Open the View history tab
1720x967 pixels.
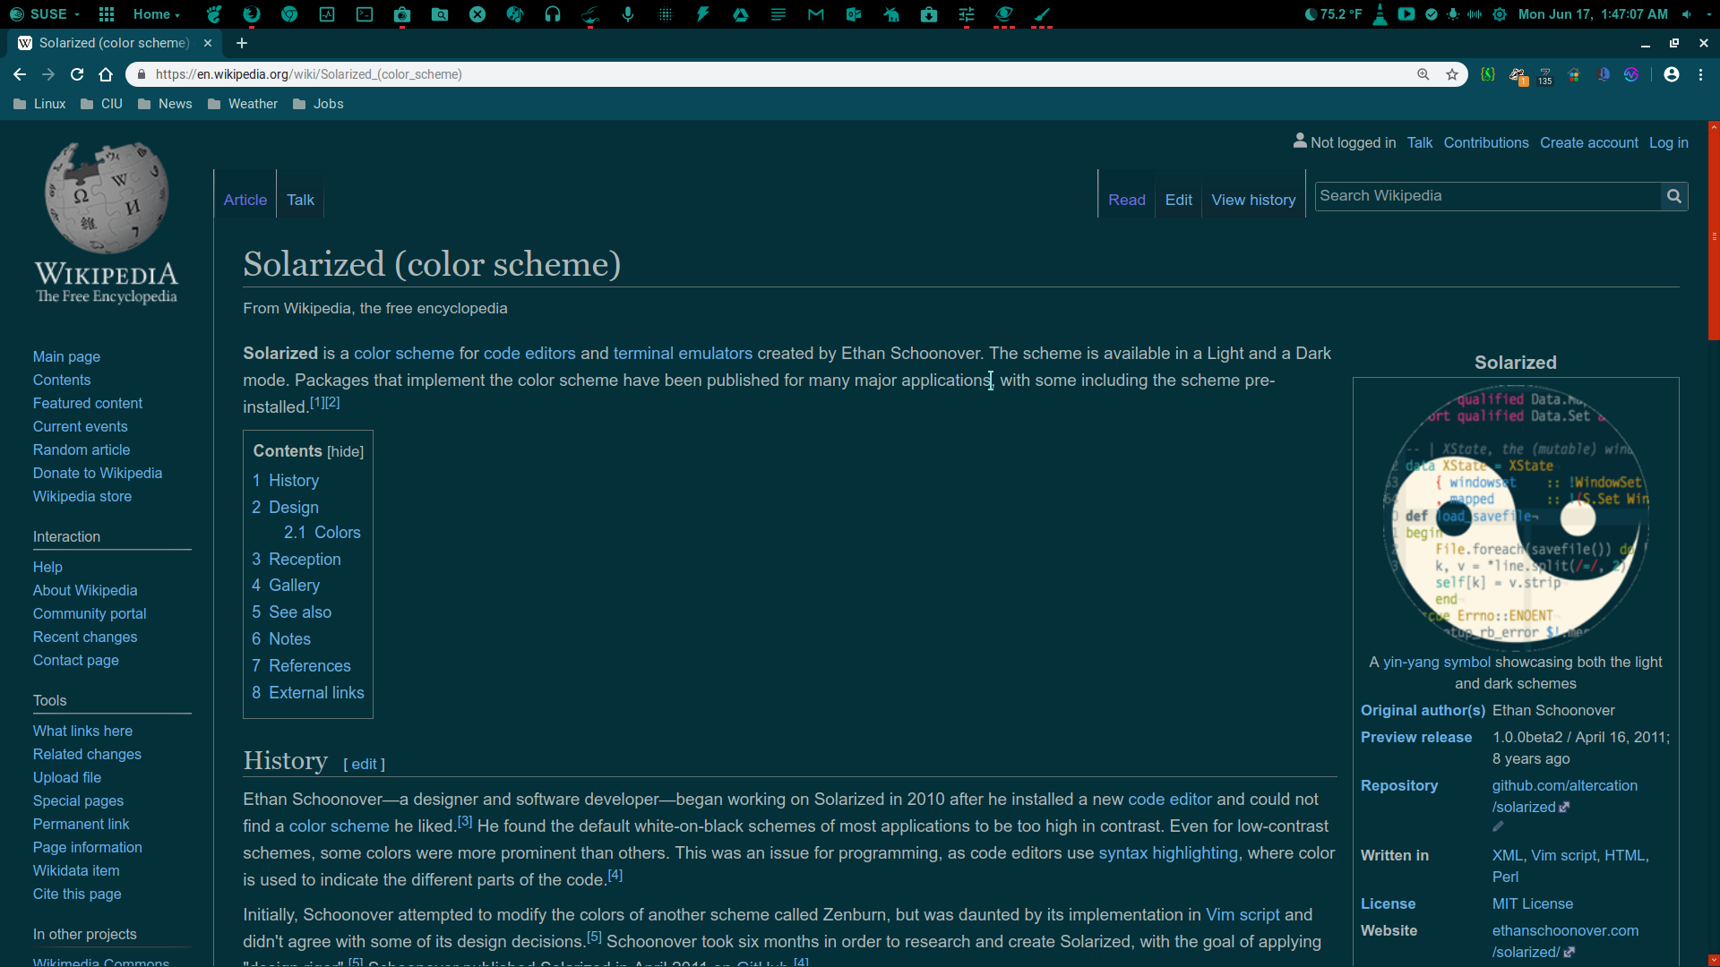[1253, 200]
